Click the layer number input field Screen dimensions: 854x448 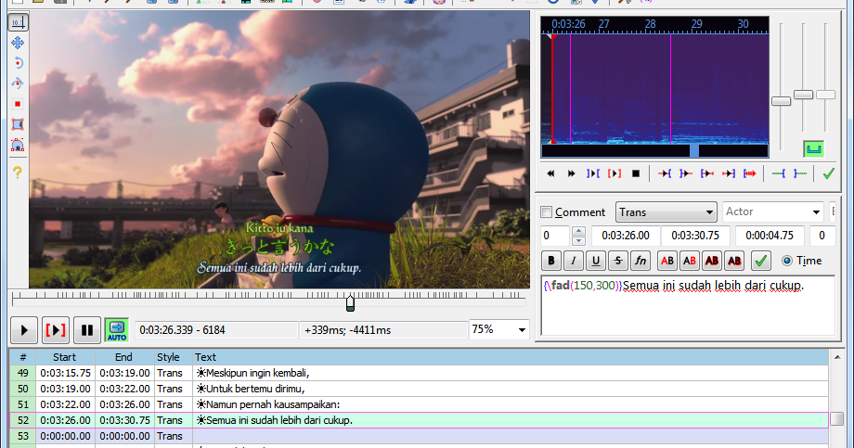point(555,236)
